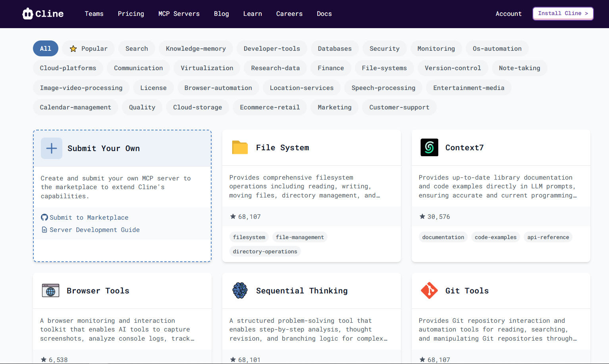Filter by Calendar-management

(75, 107)
